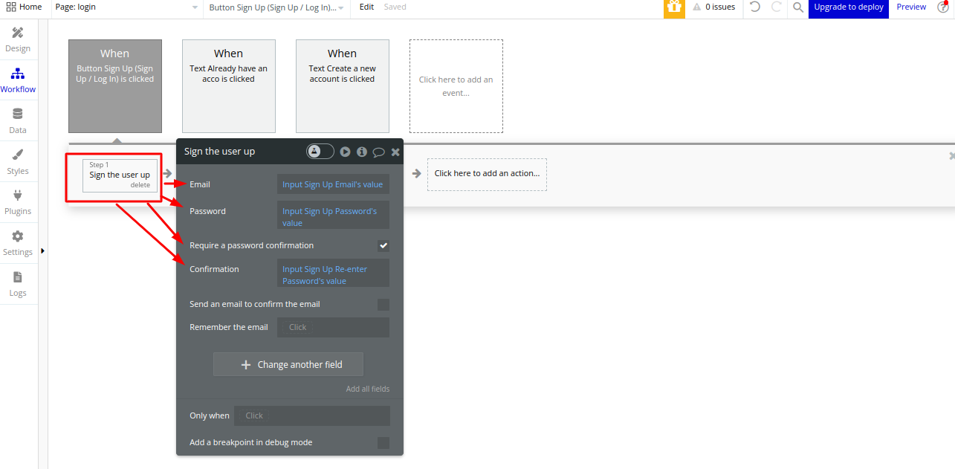The image size is (955, 469).
Task: Click Upgrade to deploy button
Action: coord(849,7)
